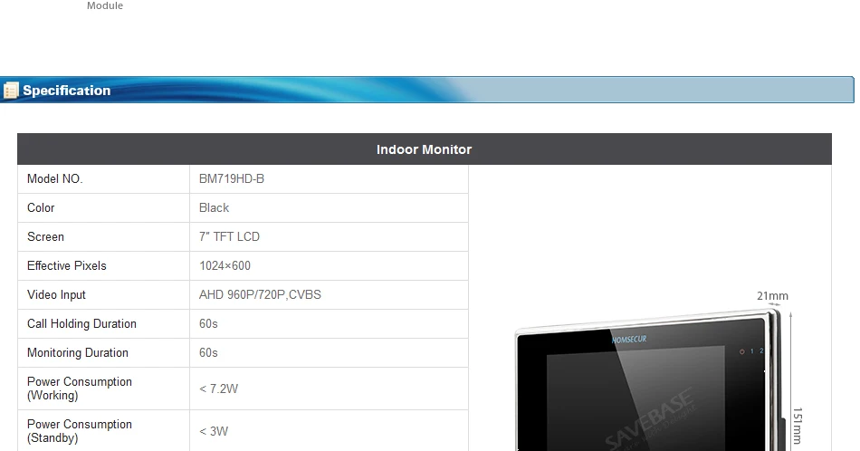Click Power Consumption (Standby) label
The image size is (860, 451).
[80, 431]
